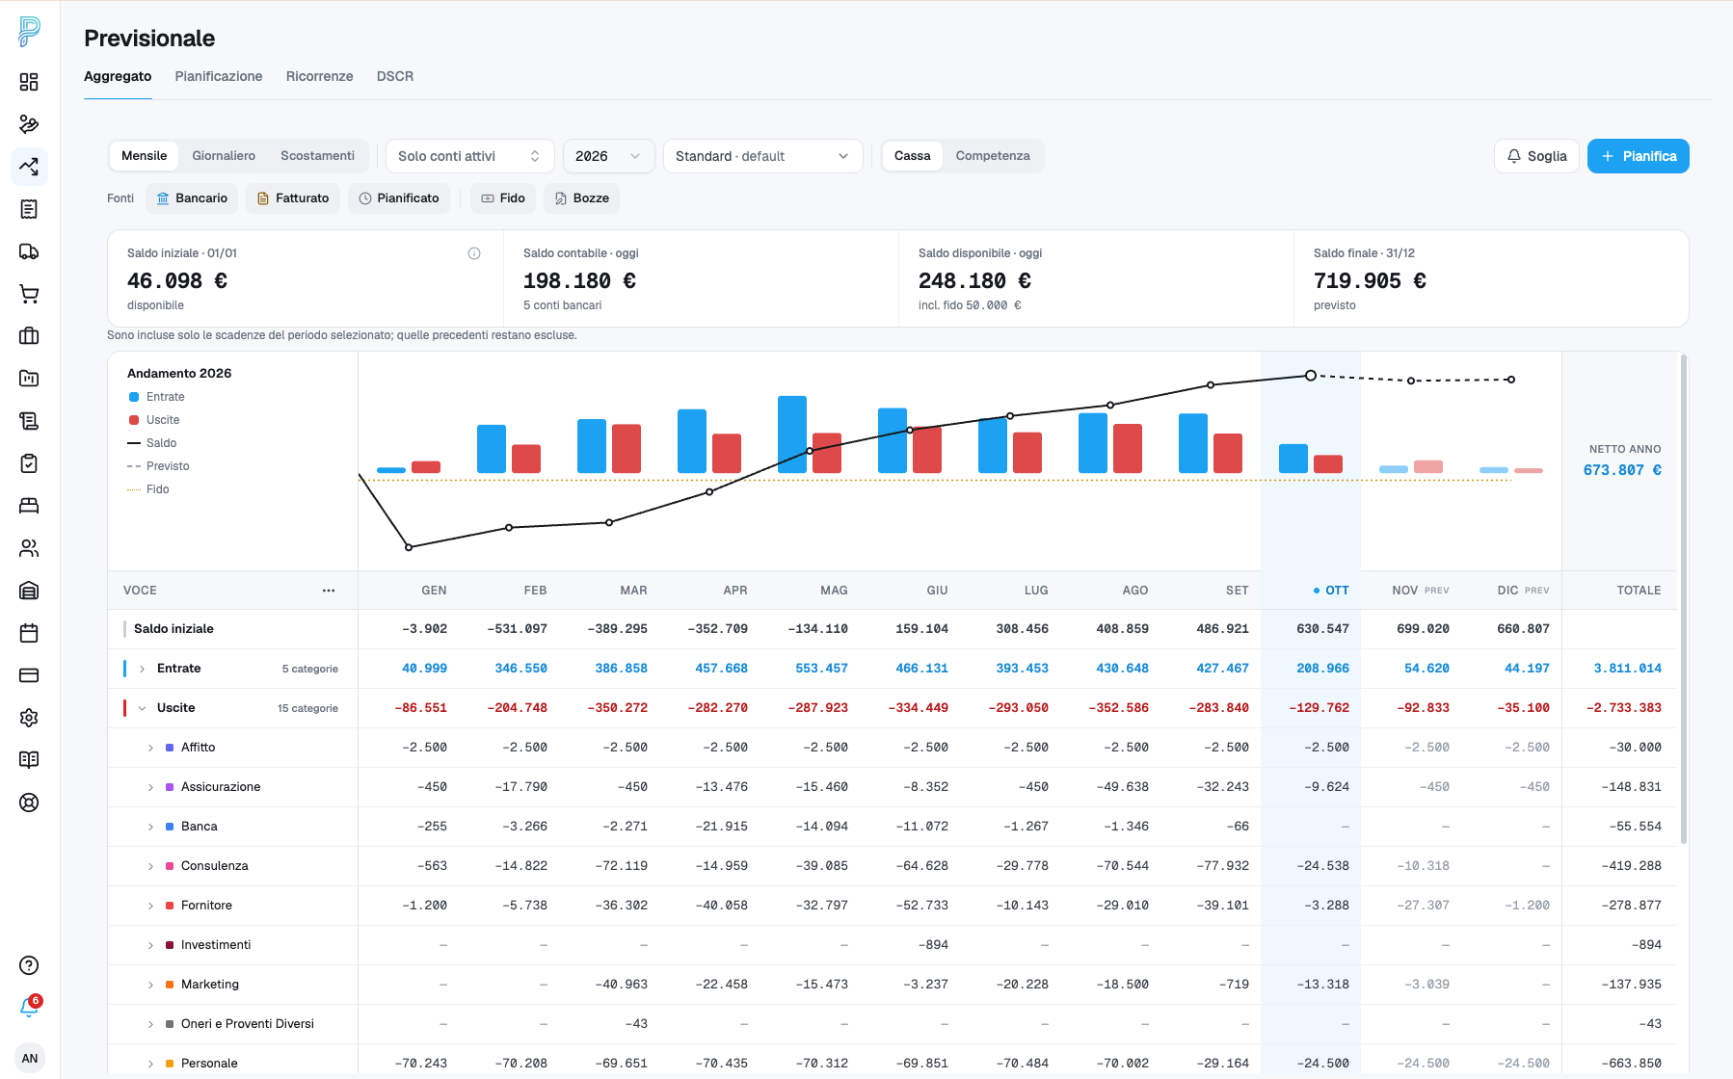Open the 2026 year dropdown
Viewport: 1733px width, 1079px height.
[x=608, y=156]
